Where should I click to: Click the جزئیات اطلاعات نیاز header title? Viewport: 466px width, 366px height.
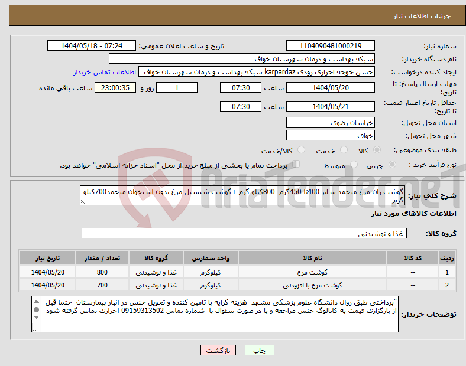pos(422,16)
